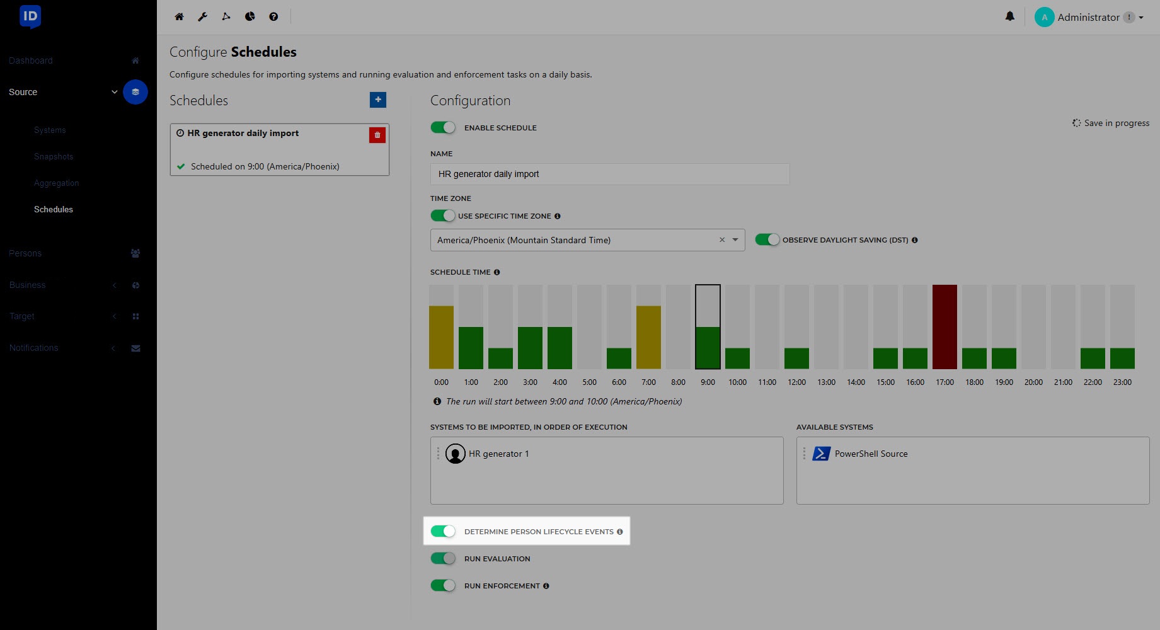Click the HR generator 1 person icon
1160x630 pixels.
(x=456, y=454)
